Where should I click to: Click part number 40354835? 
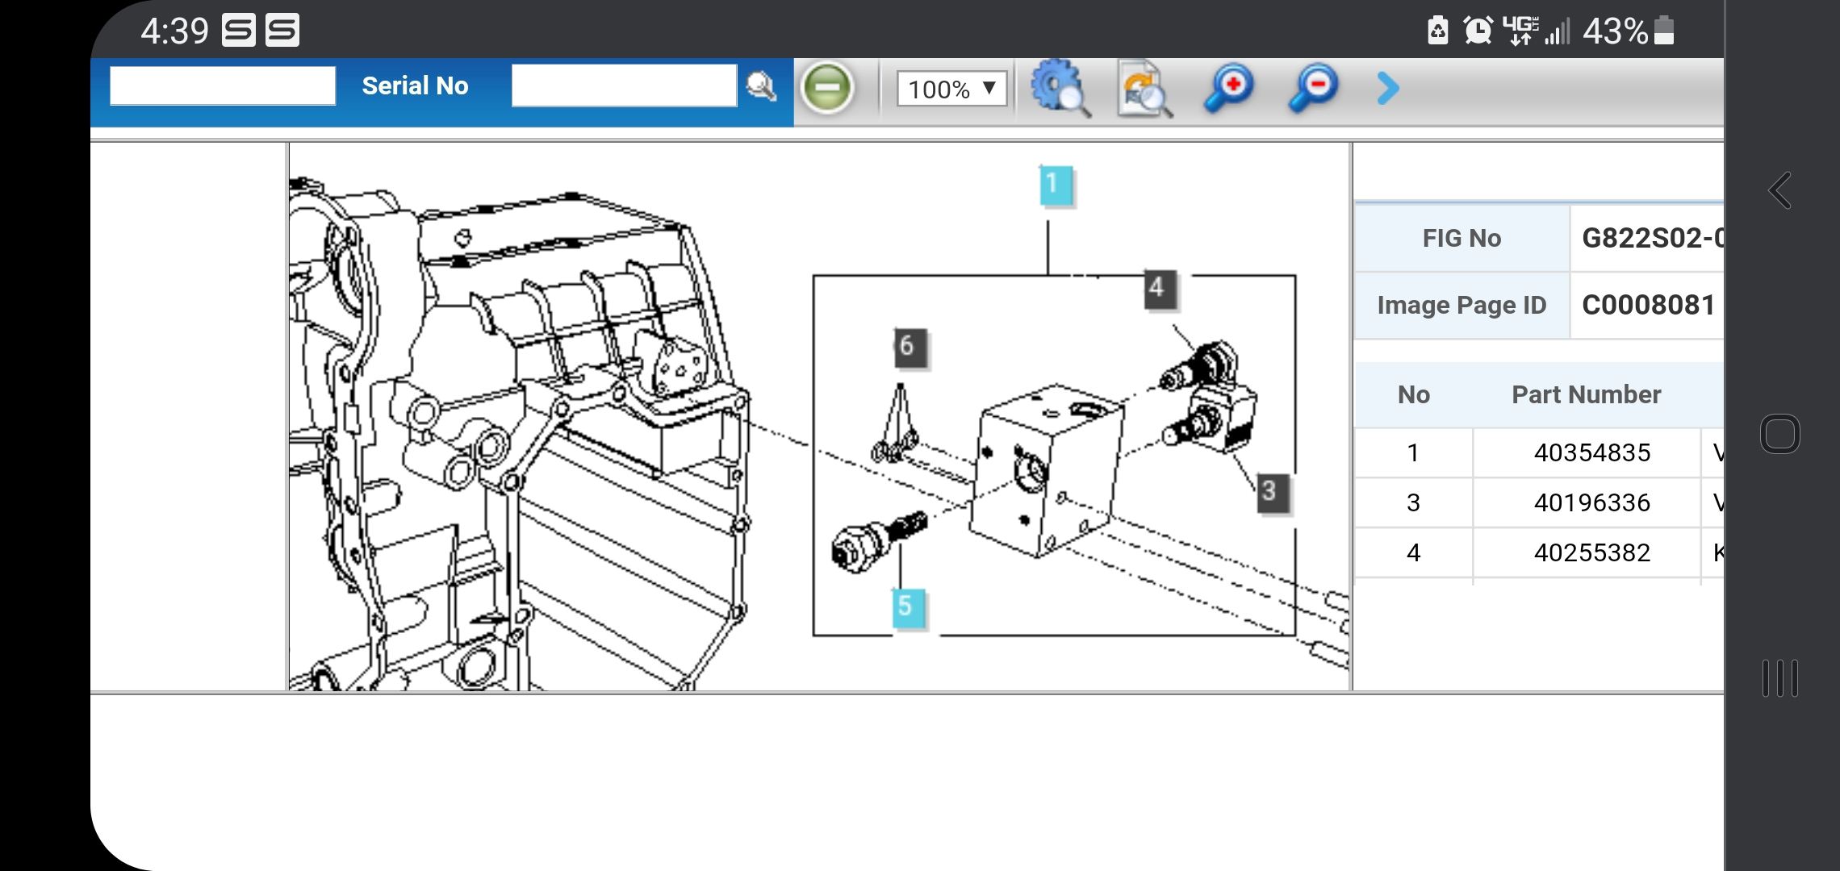coord(1591,452)
